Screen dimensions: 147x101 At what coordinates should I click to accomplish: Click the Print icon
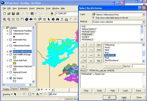click(x=18, y=14)
